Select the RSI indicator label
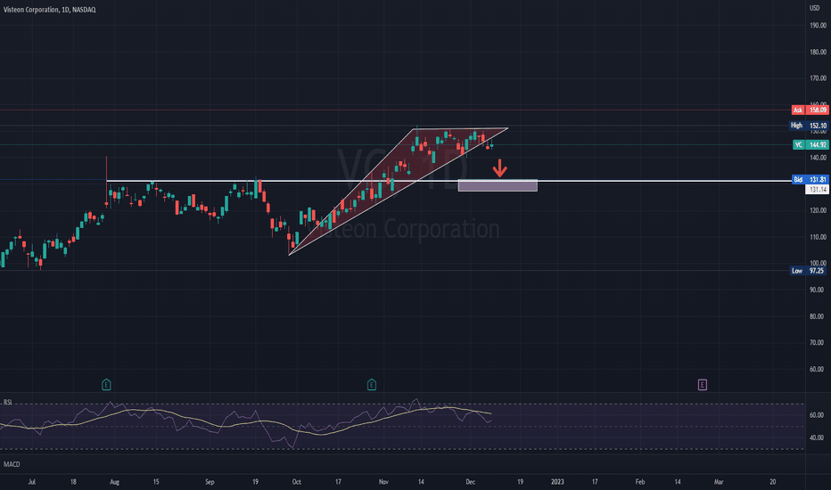Image resolution: width=831 pixels, height=490 pixels. 8,402
